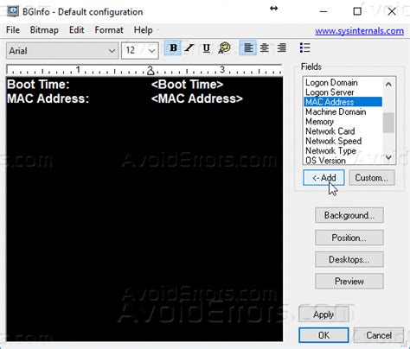Toggle Bold formatting button

173,48
